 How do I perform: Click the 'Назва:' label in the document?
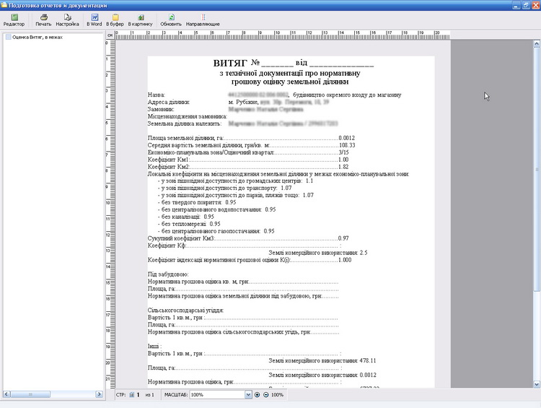[x=157, y=95]
